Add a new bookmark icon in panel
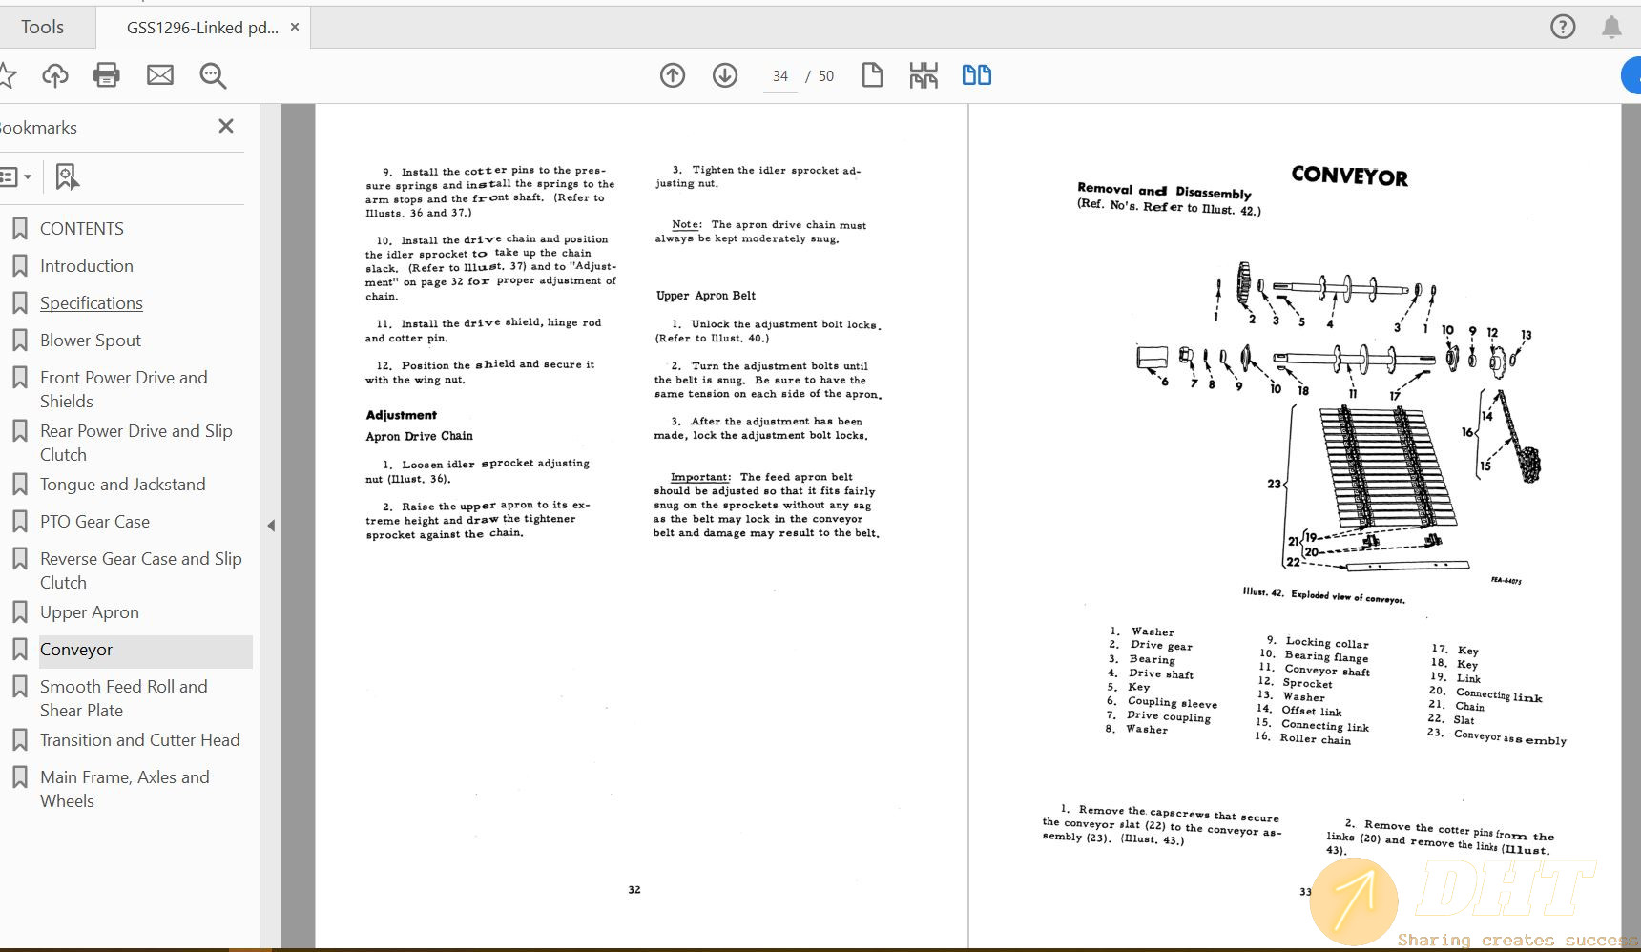Image resolution: width=1641 pixels, height=952 pixels. [x=67, y=176]
